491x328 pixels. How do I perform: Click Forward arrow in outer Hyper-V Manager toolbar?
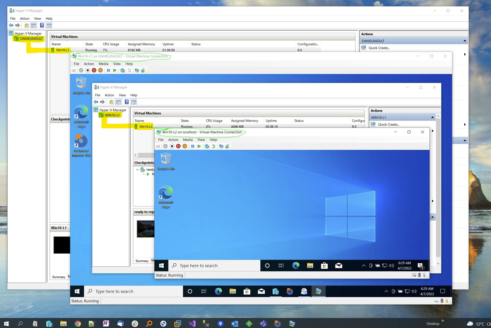point(18,25)
